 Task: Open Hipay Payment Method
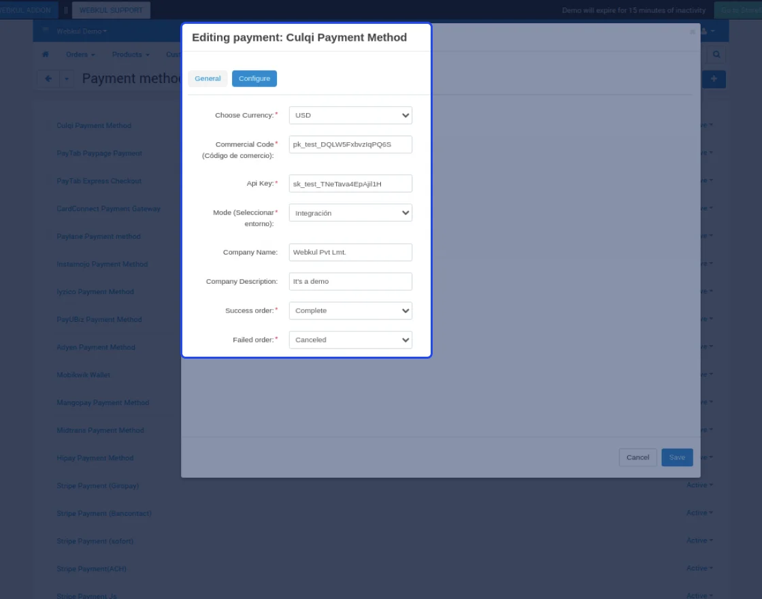click(x=95, y=458)
